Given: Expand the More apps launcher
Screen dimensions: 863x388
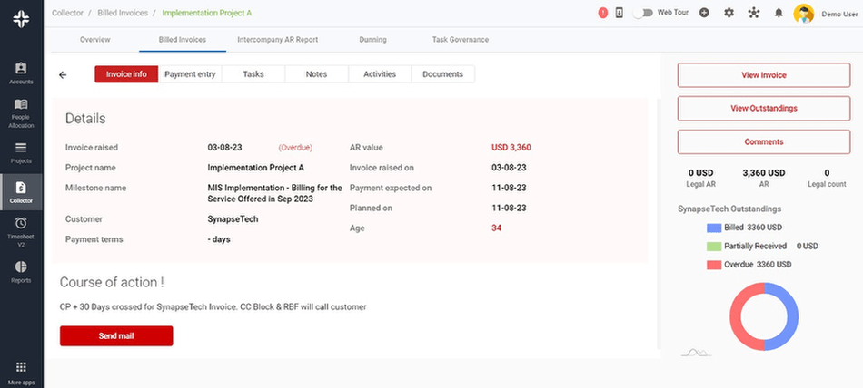Looking at the screenshot, I should point(21,370).
